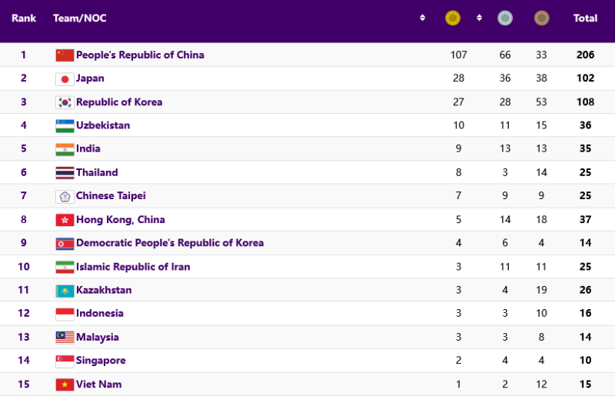Screen dimensions: 615x396
Task: Open Chinese Taipei team link
Action: [x=111, y=195]
